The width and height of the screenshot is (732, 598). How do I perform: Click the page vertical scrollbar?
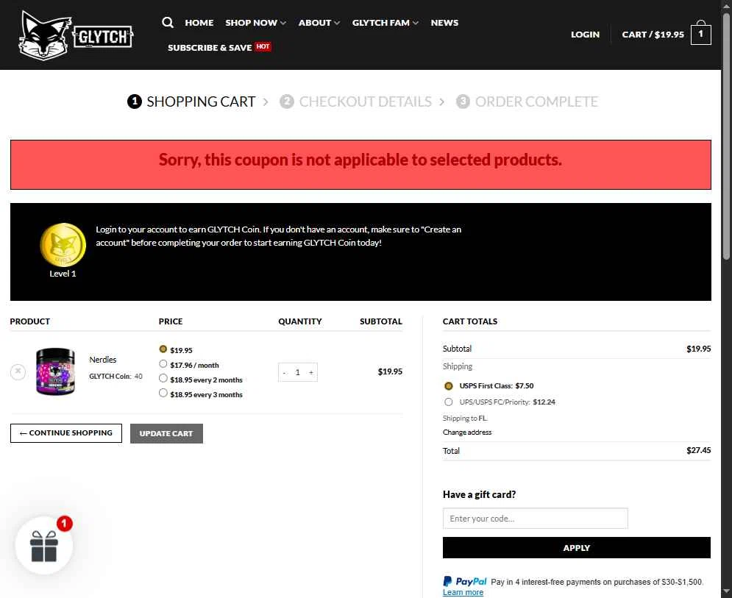(726, 135)
